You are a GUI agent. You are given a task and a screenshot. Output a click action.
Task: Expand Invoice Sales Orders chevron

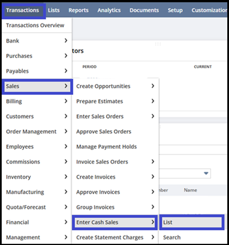[153, 161]
